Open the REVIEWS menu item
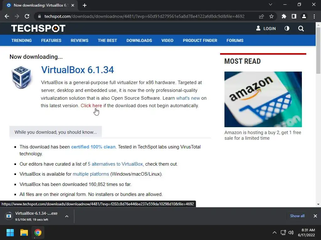Image resolution: width=321 pixels, height=240 pixels. (79, 40)
